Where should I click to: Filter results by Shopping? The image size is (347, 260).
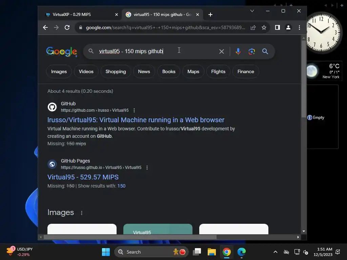pos(116,72)
